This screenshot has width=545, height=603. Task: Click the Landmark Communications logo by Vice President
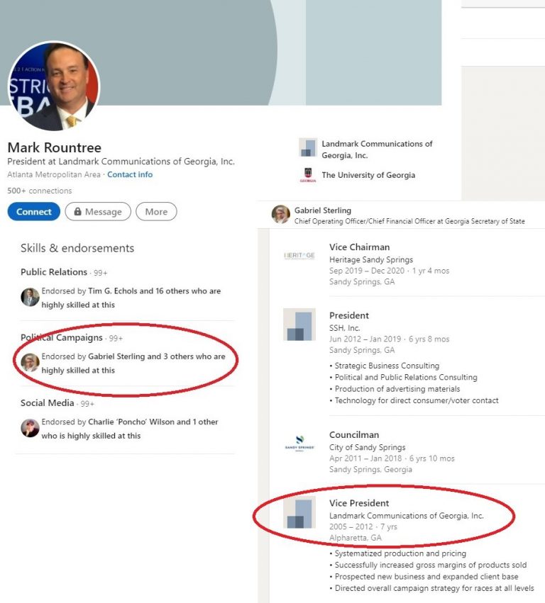(x=299, y=512)
